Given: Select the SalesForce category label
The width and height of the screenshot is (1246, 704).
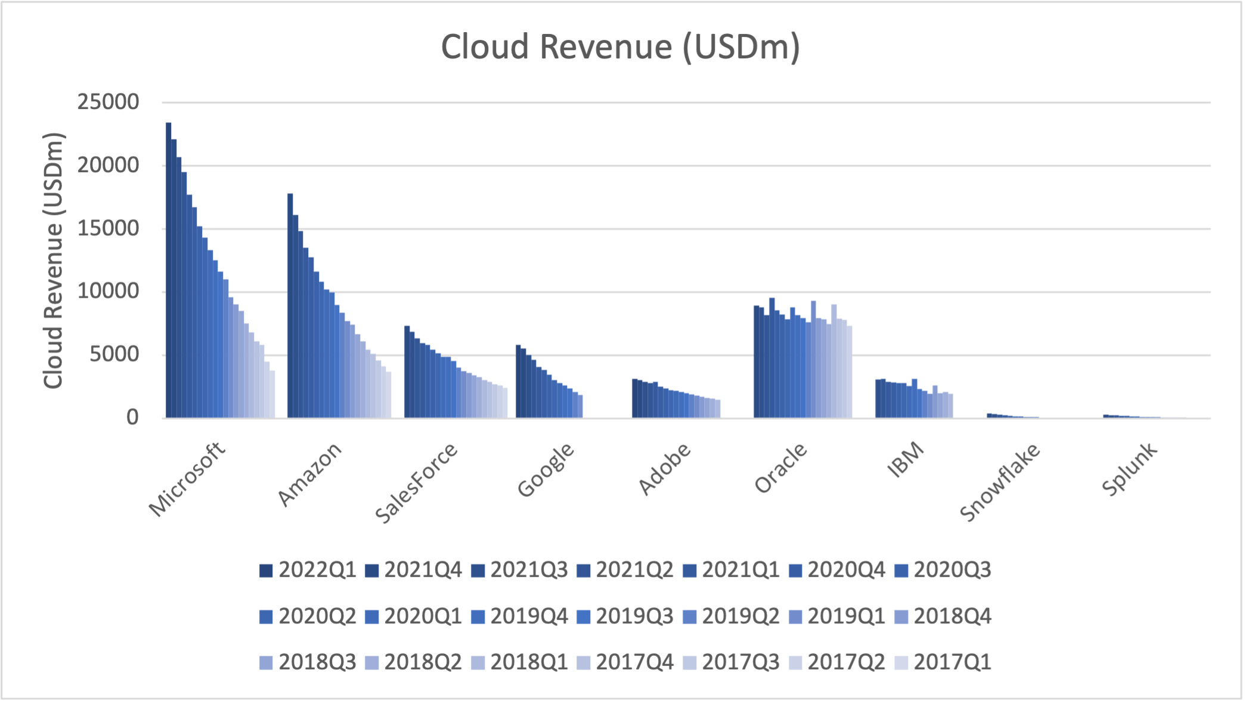Looking at the screenshot, I should [416, 483].
